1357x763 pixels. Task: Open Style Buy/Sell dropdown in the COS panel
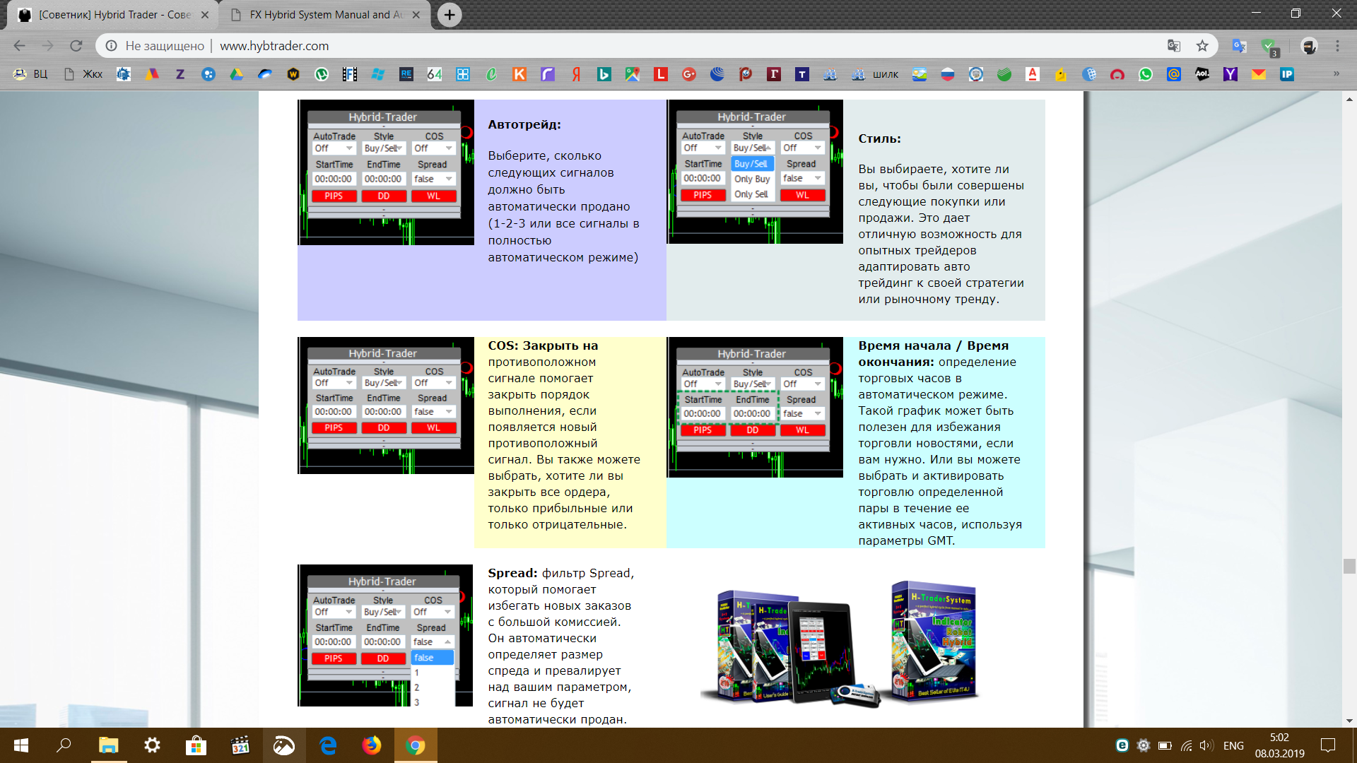coord(384,383)
